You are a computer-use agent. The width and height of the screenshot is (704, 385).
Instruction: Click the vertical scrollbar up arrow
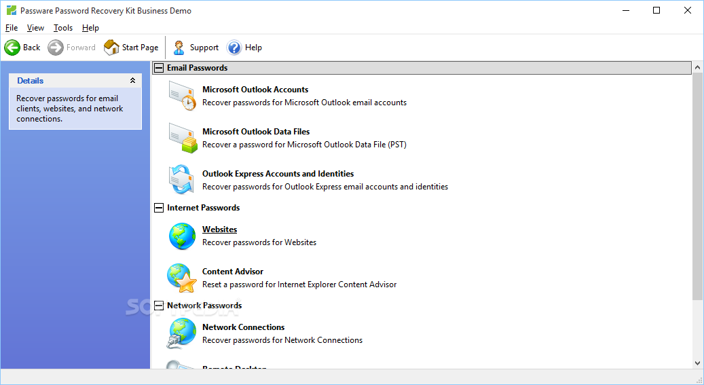(697, 68)
